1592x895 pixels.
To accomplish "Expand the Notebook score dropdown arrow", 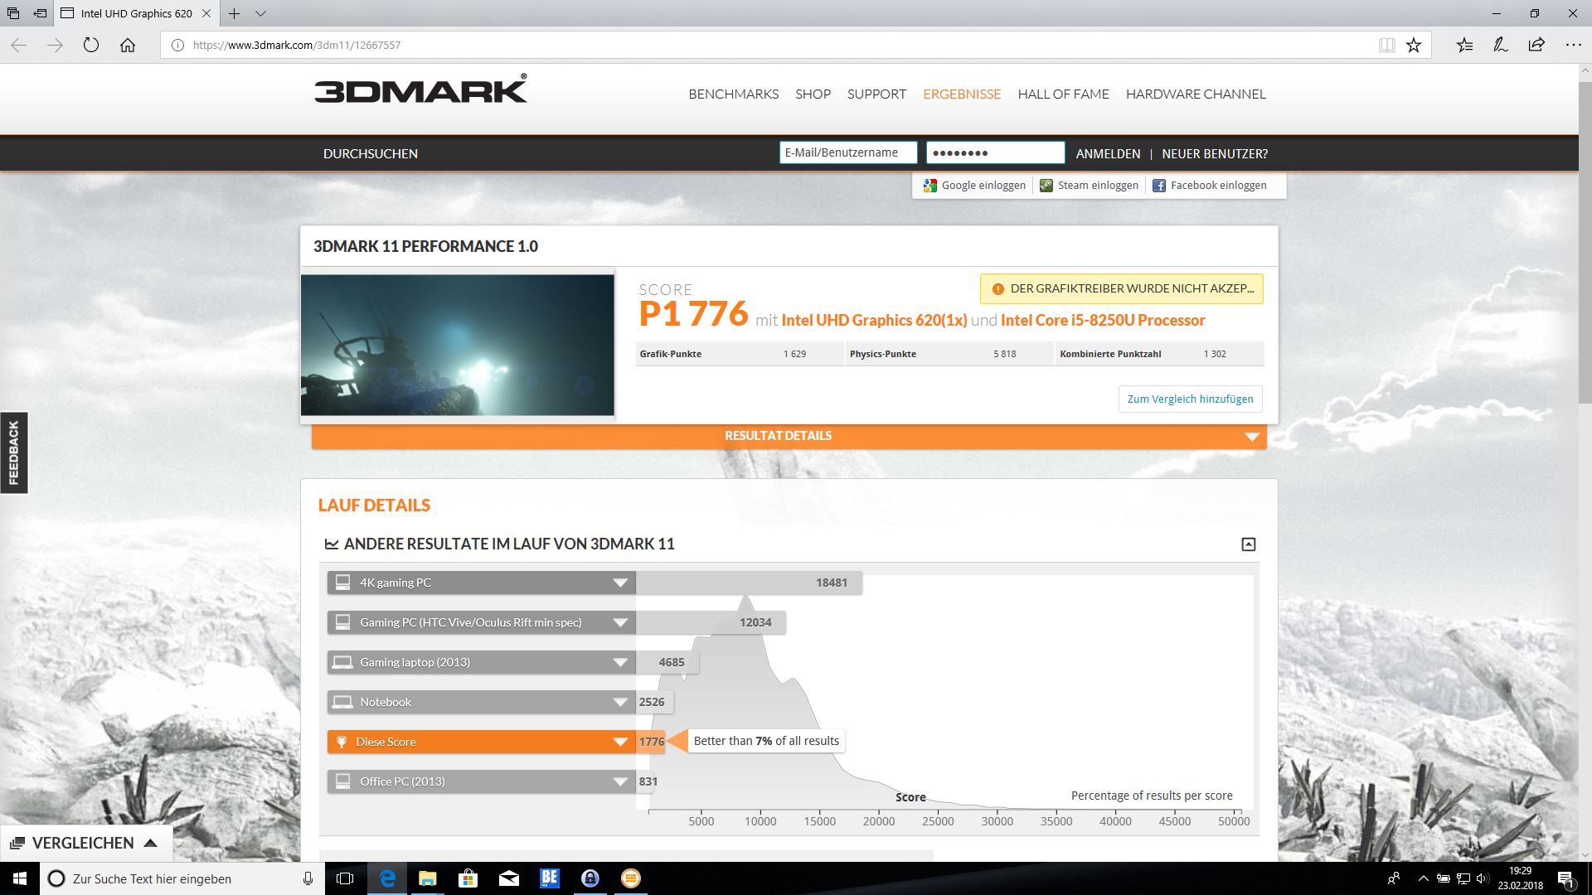I will click(x=619, y=702).
